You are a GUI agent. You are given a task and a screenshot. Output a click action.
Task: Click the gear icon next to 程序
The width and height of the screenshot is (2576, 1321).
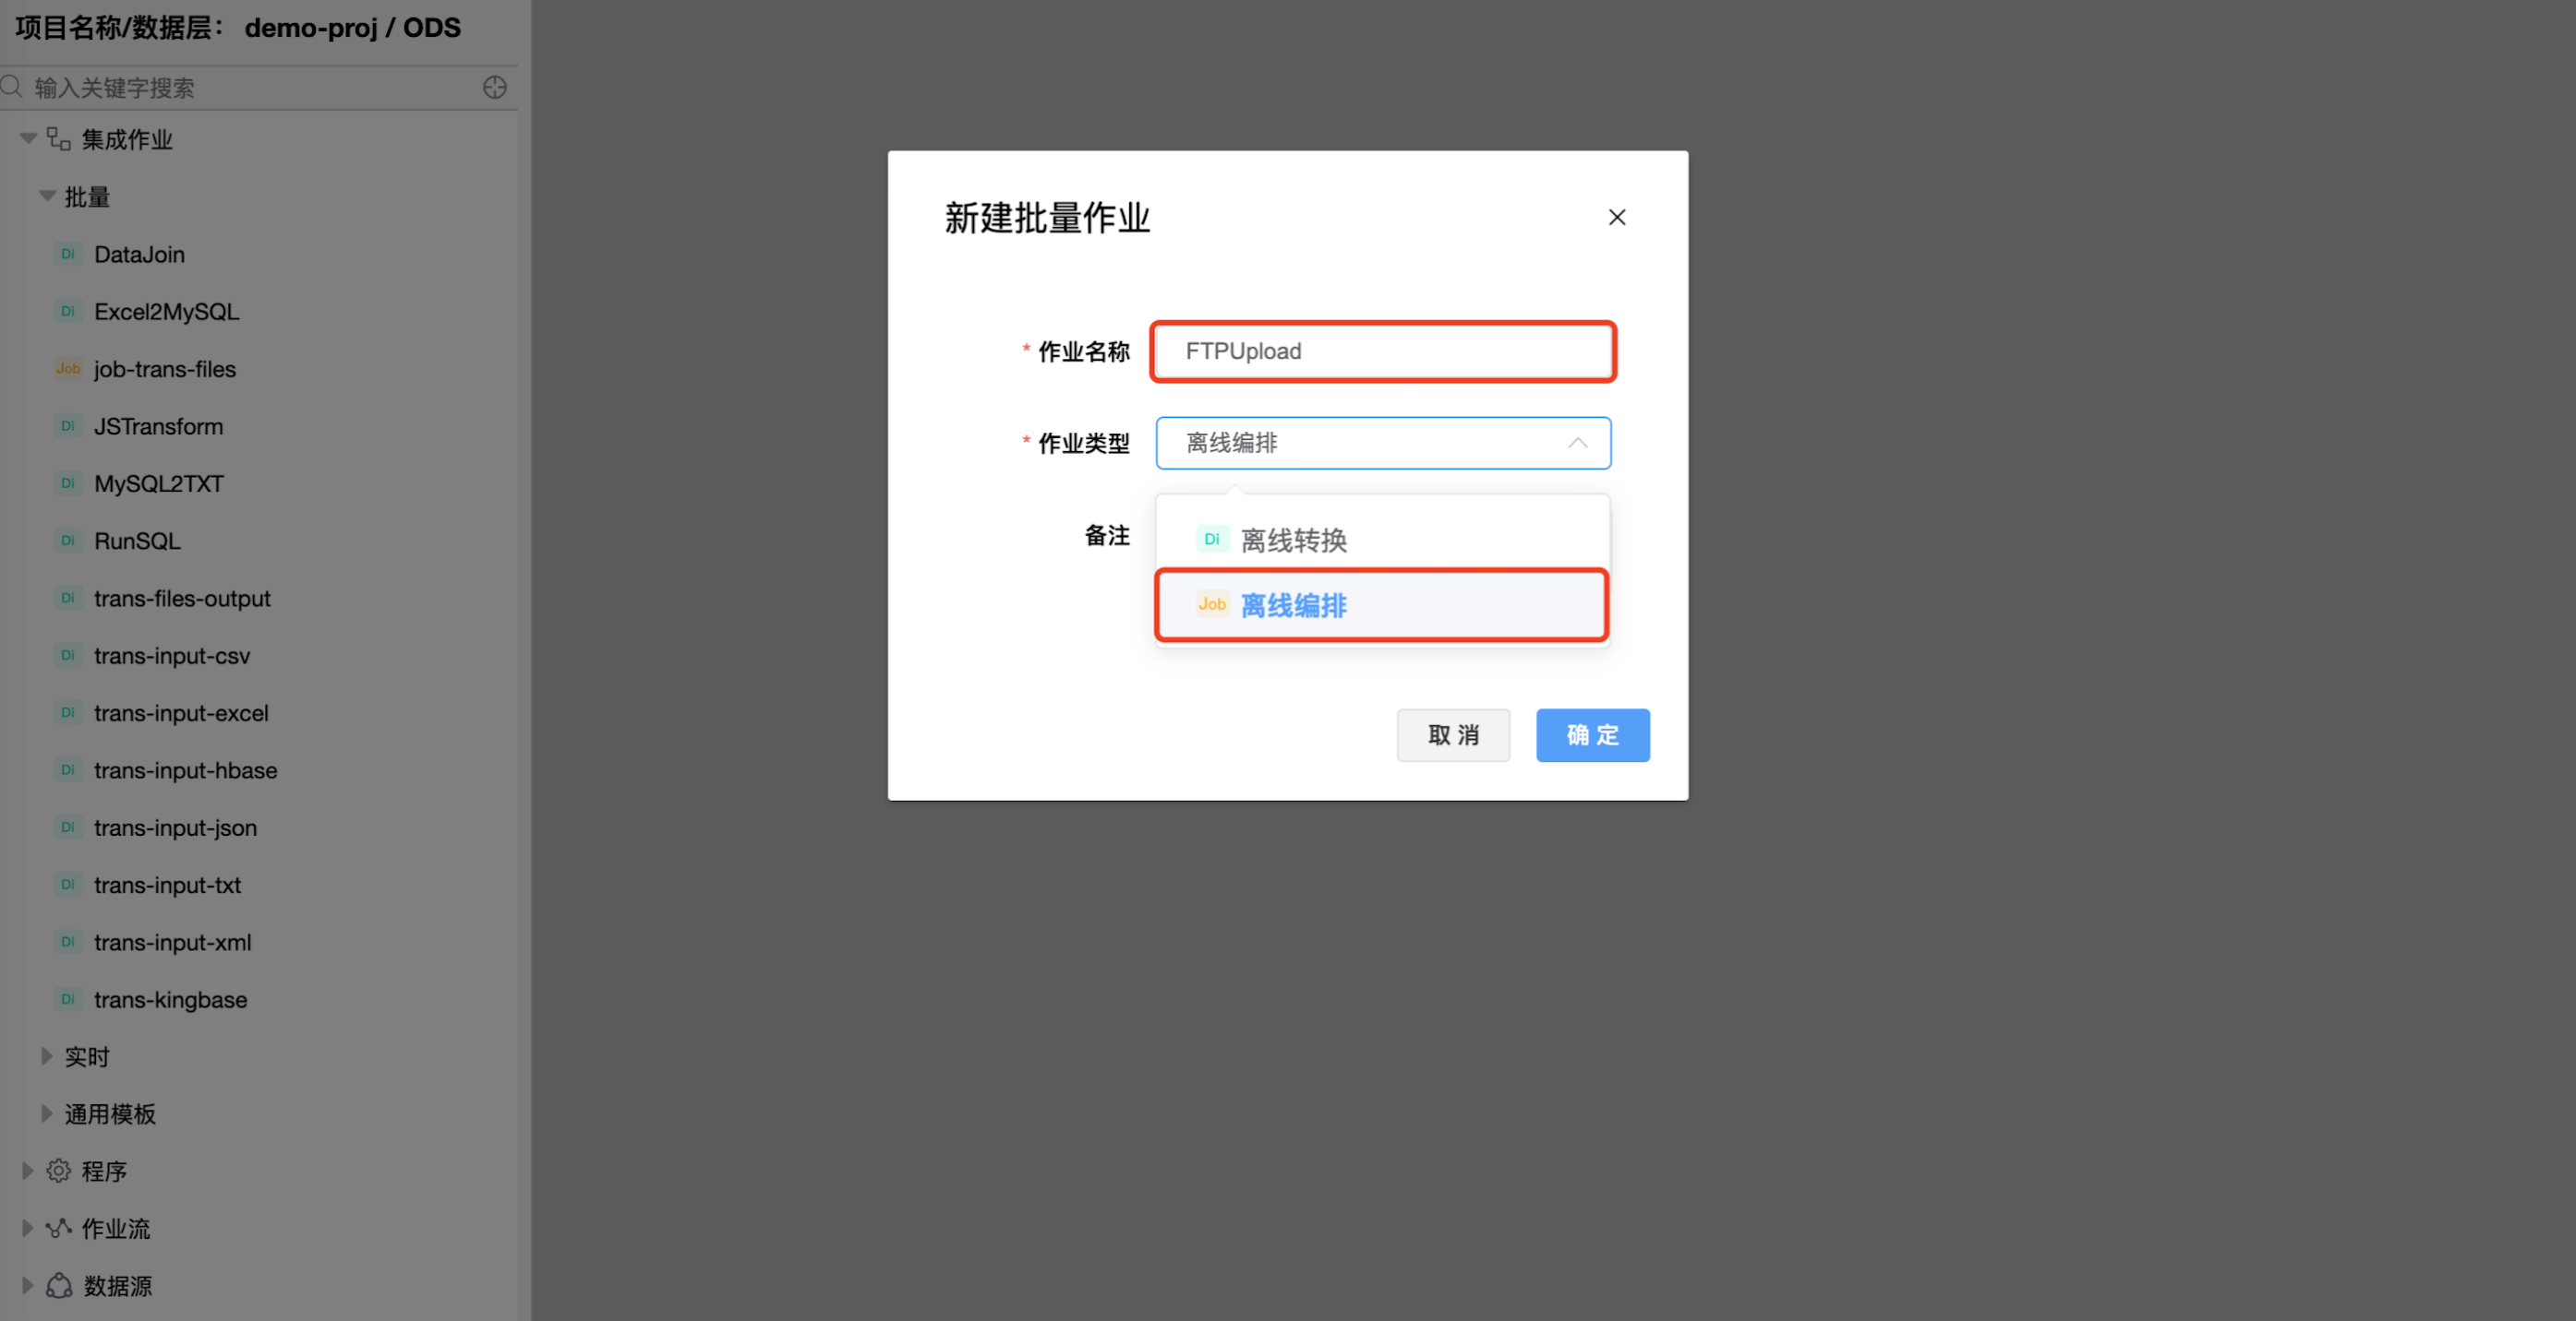coord(59,1170)
